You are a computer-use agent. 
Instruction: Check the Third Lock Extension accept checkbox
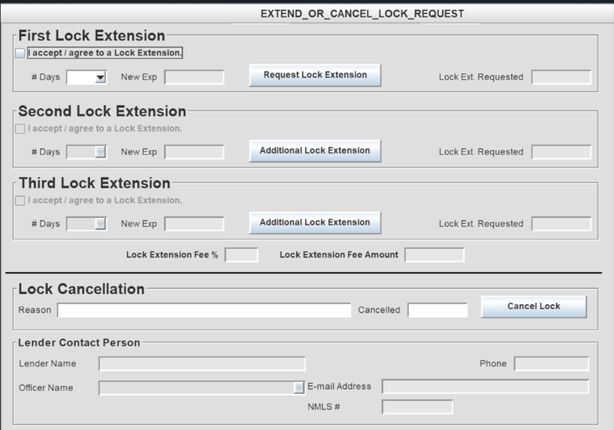coord(20,201)
